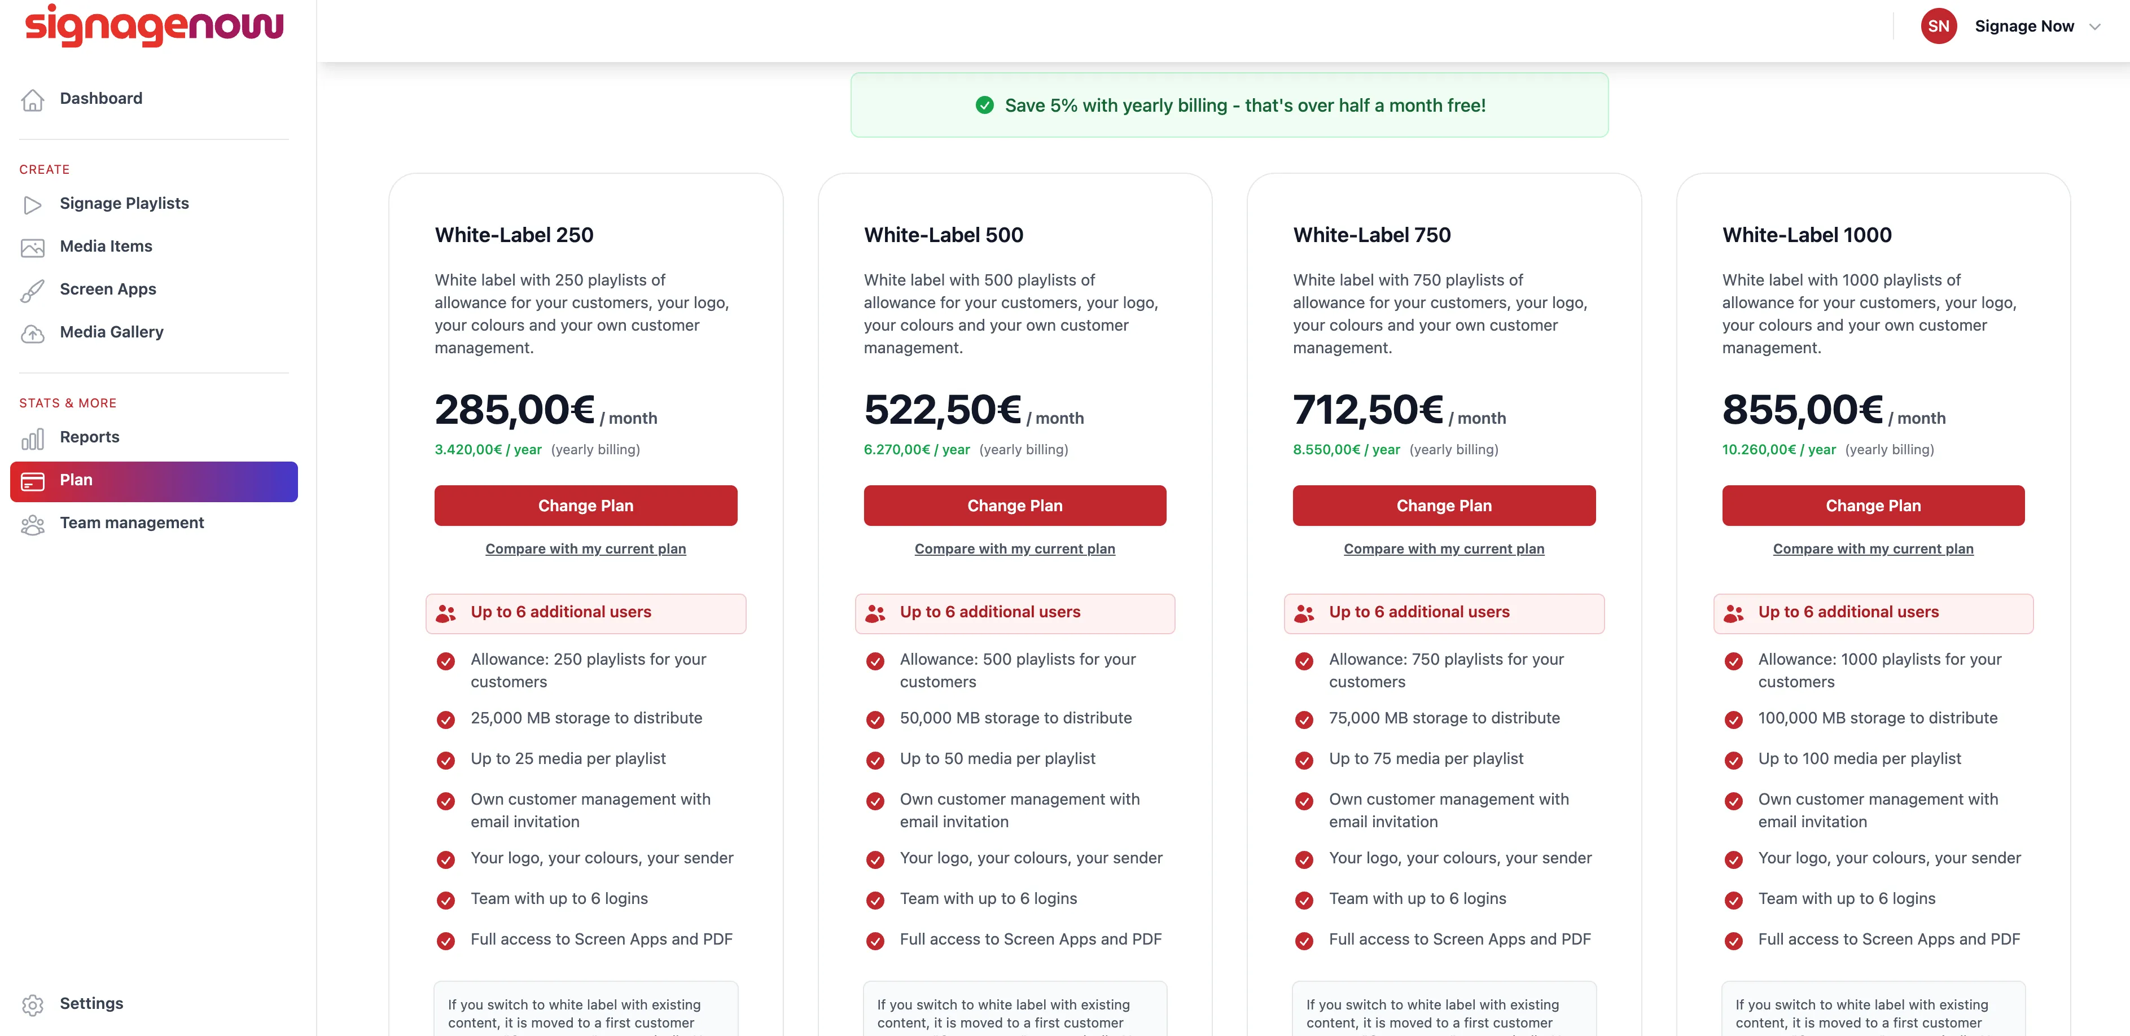Screen dimensions: 2130x1036
Task: Click the Team management people icon
Action: pyautogui.click(x=32, y=524)
